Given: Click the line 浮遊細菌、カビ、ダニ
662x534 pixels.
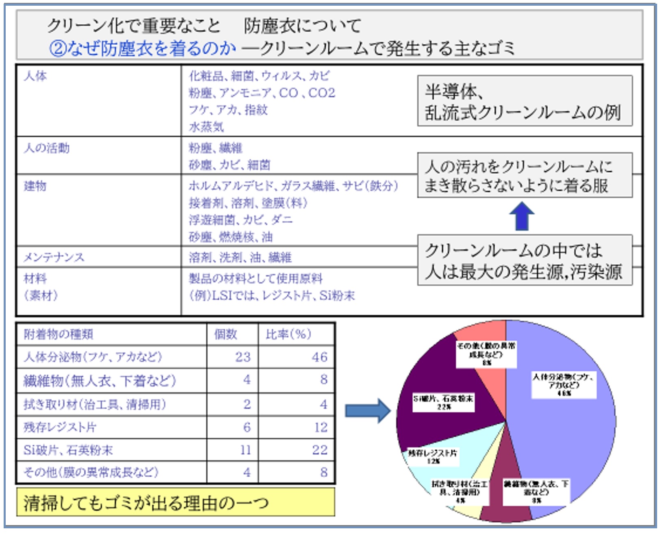Looking at the screenshot, I should pos(241,220).
